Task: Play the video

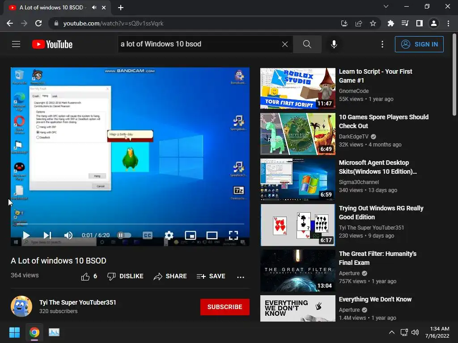Action: pos(26,235)
